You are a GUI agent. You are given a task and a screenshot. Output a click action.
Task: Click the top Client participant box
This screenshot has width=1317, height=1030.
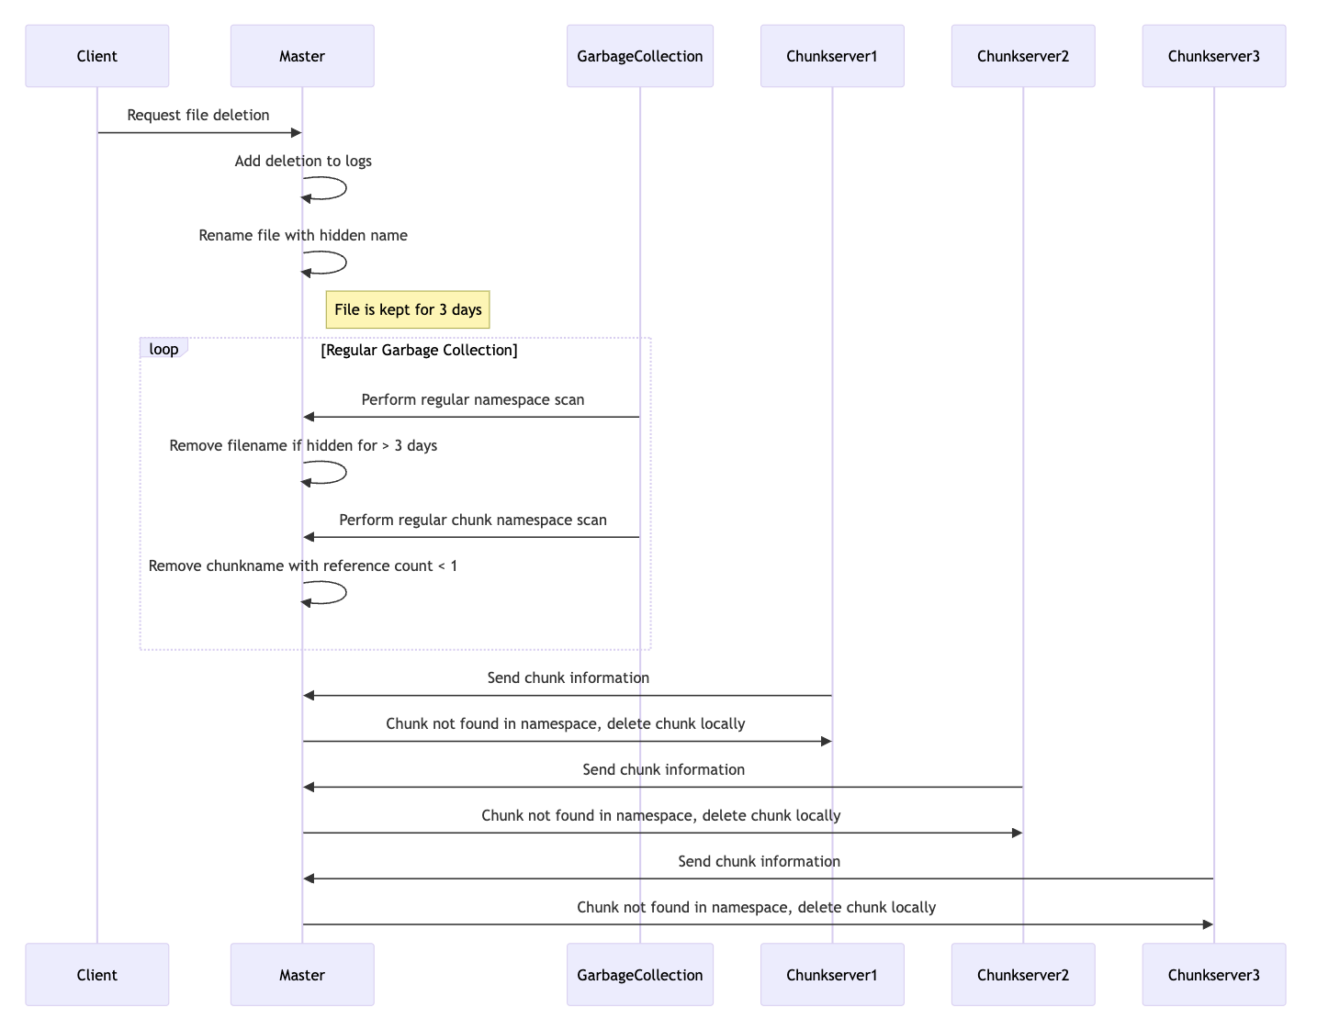[x=97, y=56]
